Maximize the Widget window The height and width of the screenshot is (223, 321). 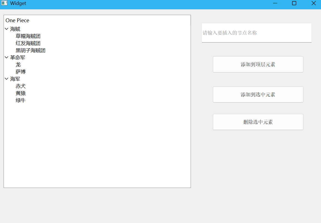[294, 3]
